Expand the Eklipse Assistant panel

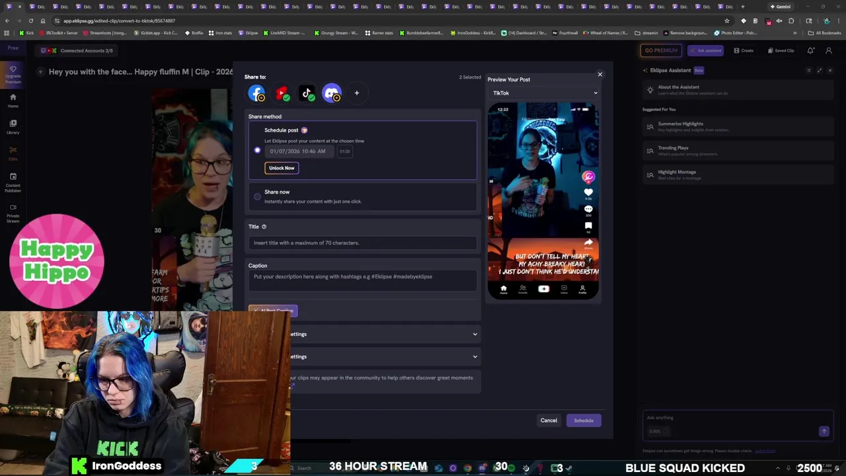(x=820, y=70)
